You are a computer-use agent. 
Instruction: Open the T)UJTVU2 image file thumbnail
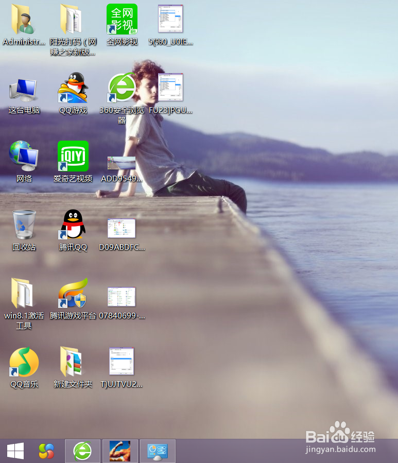122,362
